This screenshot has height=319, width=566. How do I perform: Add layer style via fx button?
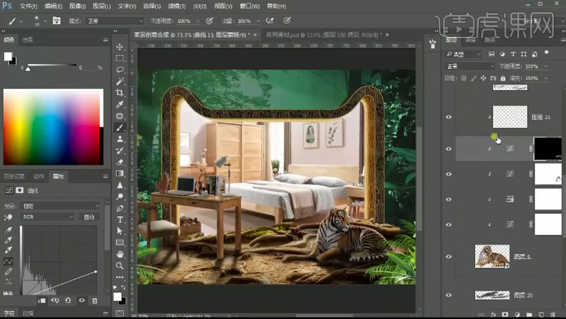pyautogui.click(x=493, y=314)
